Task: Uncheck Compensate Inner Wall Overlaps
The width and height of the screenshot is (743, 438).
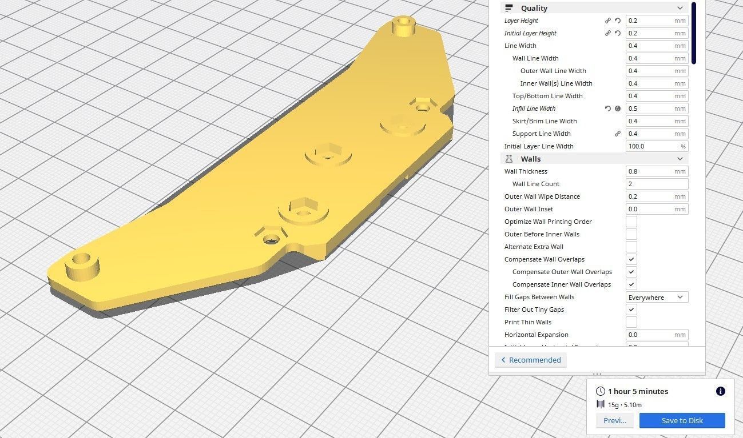Action: 631,284
